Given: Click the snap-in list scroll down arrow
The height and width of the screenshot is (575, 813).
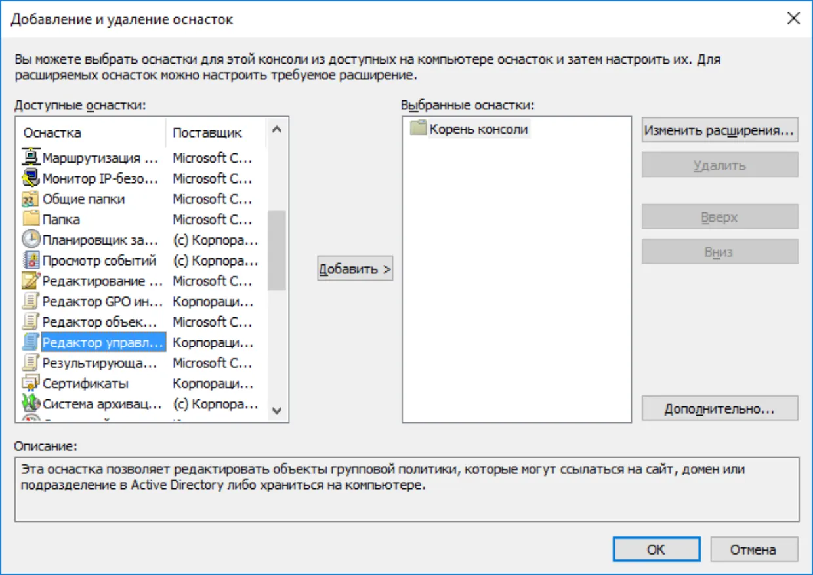Looking at the screenshot, I should click(x=276, y=410).
